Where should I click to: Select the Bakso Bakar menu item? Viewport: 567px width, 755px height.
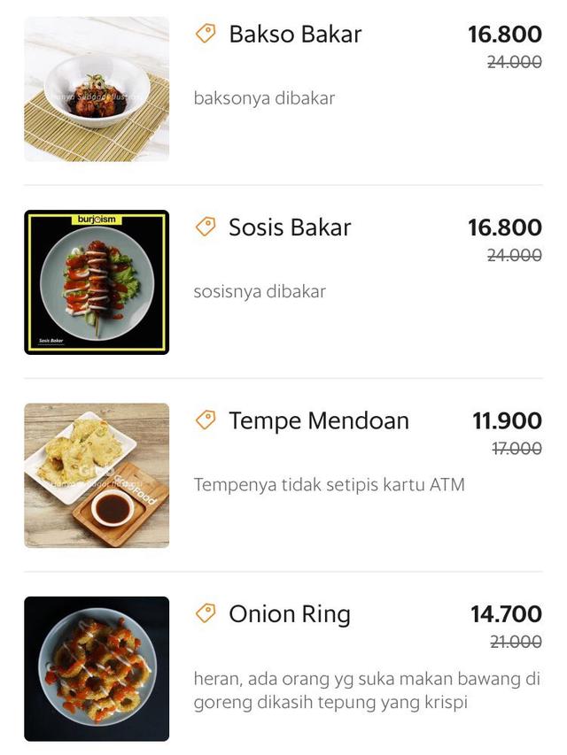(295, 35)
